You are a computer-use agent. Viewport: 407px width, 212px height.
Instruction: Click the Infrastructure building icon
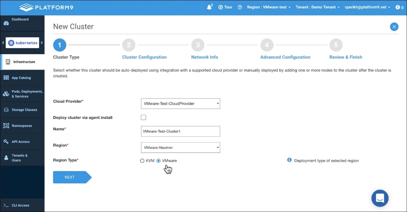point(8,62)
